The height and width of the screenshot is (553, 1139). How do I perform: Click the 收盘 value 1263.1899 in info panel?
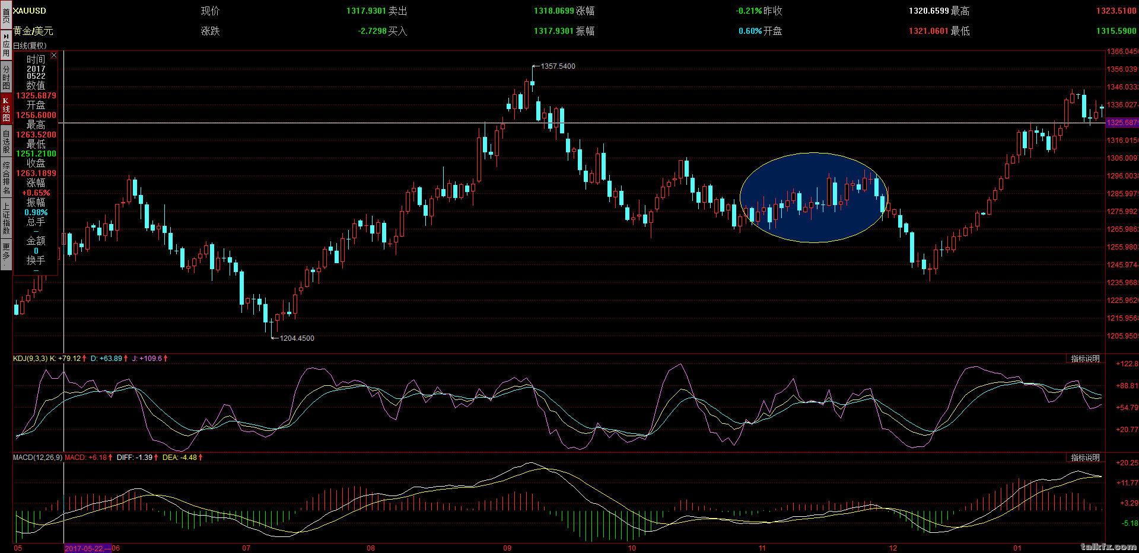pos(36,174)
